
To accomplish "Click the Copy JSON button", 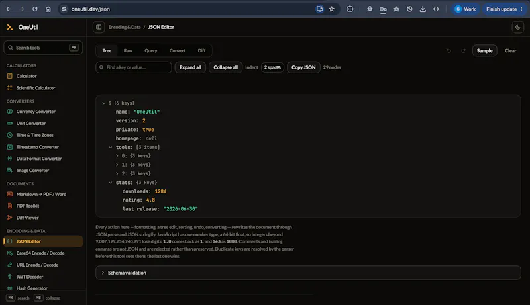I will (303, 67).
